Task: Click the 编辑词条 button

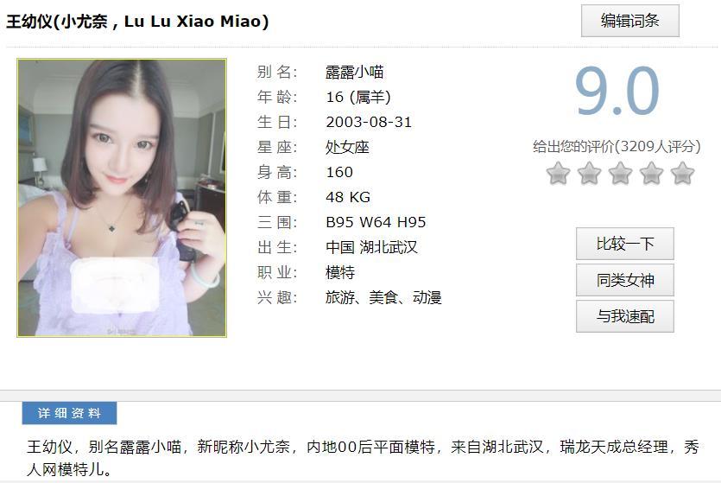Action: (x=630, y=21)
